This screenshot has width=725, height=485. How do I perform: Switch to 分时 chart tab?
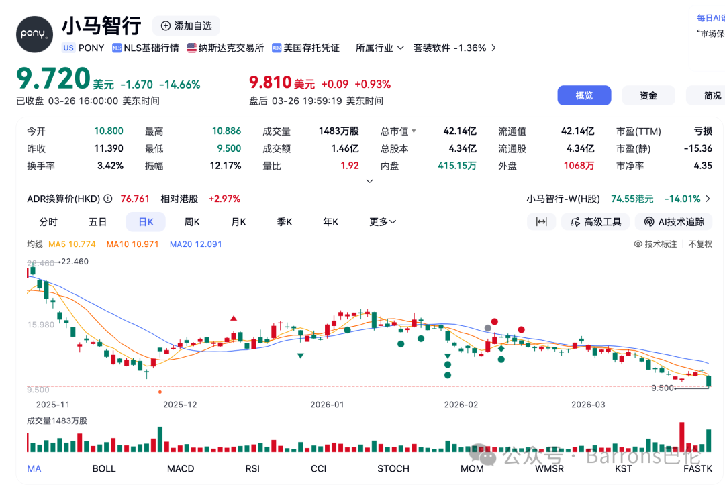click(48, 222)
